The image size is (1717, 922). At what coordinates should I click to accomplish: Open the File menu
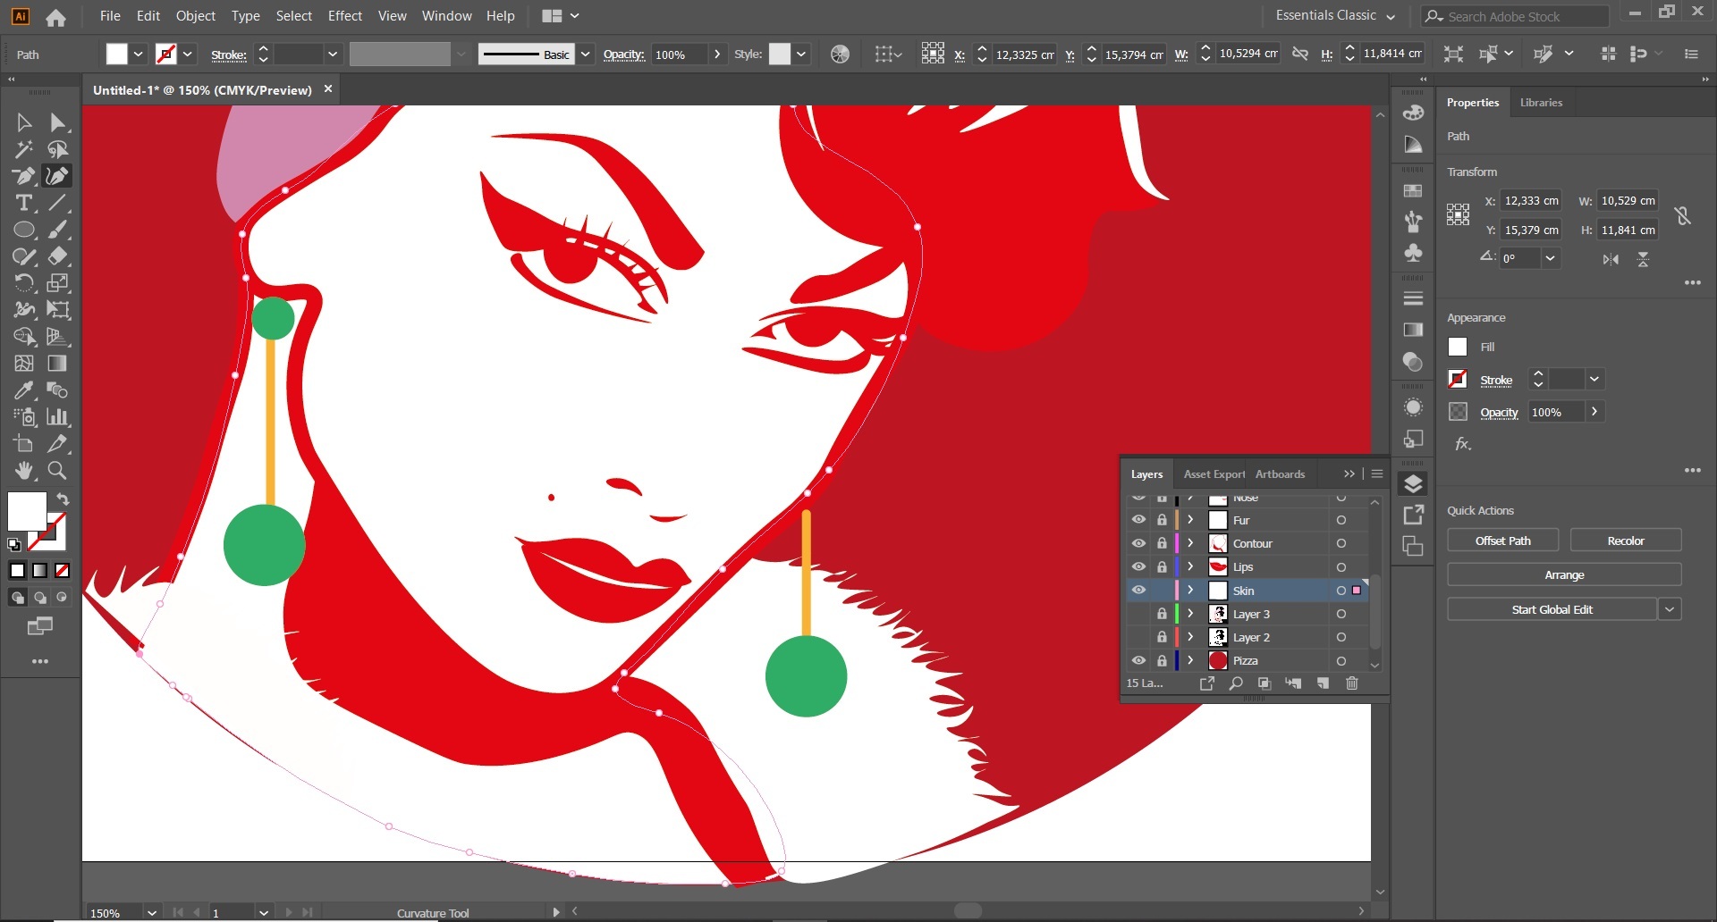(x=110, y=16)
